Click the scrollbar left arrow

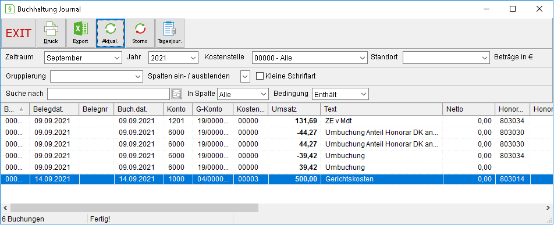[x=5, y=208]
